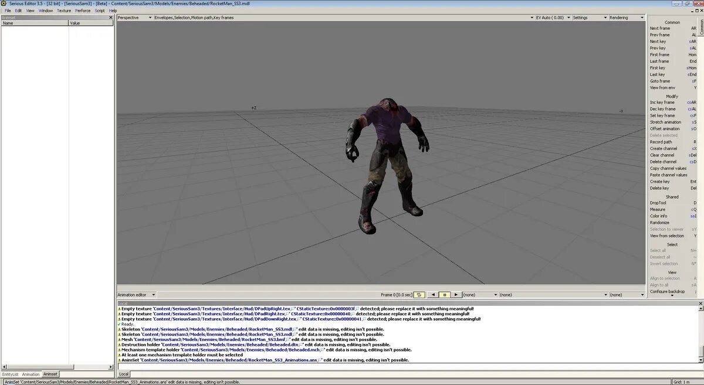Open the Texture menu

pos(64,11)
